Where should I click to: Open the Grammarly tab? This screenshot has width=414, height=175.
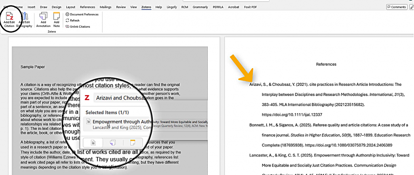pos(200,7)
